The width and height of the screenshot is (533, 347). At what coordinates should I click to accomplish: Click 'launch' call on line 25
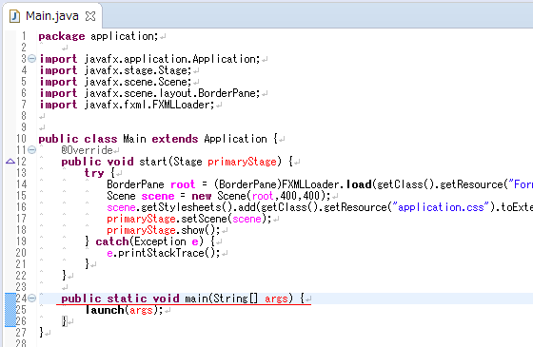(x=105, y=310)
